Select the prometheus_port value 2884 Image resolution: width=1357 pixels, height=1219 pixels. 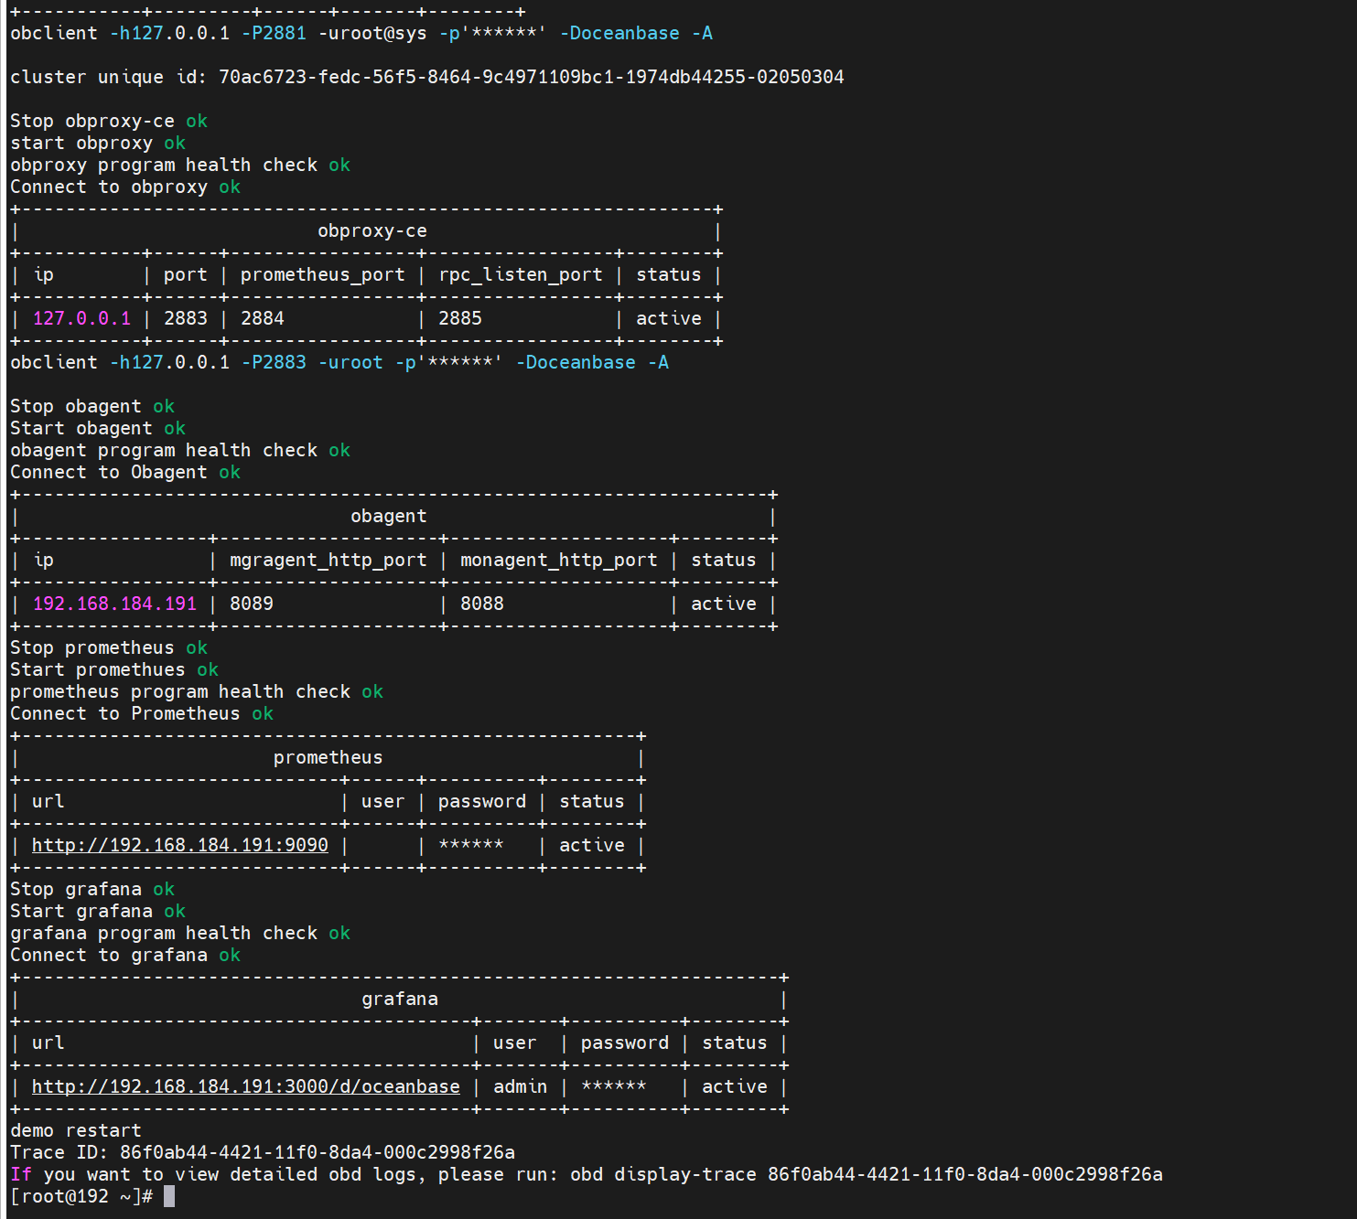pos(263,318)
